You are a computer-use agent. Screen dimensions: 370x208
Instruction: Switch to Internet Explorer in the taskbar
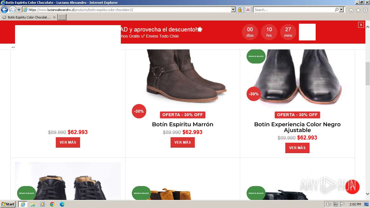[x=23, y=204]
